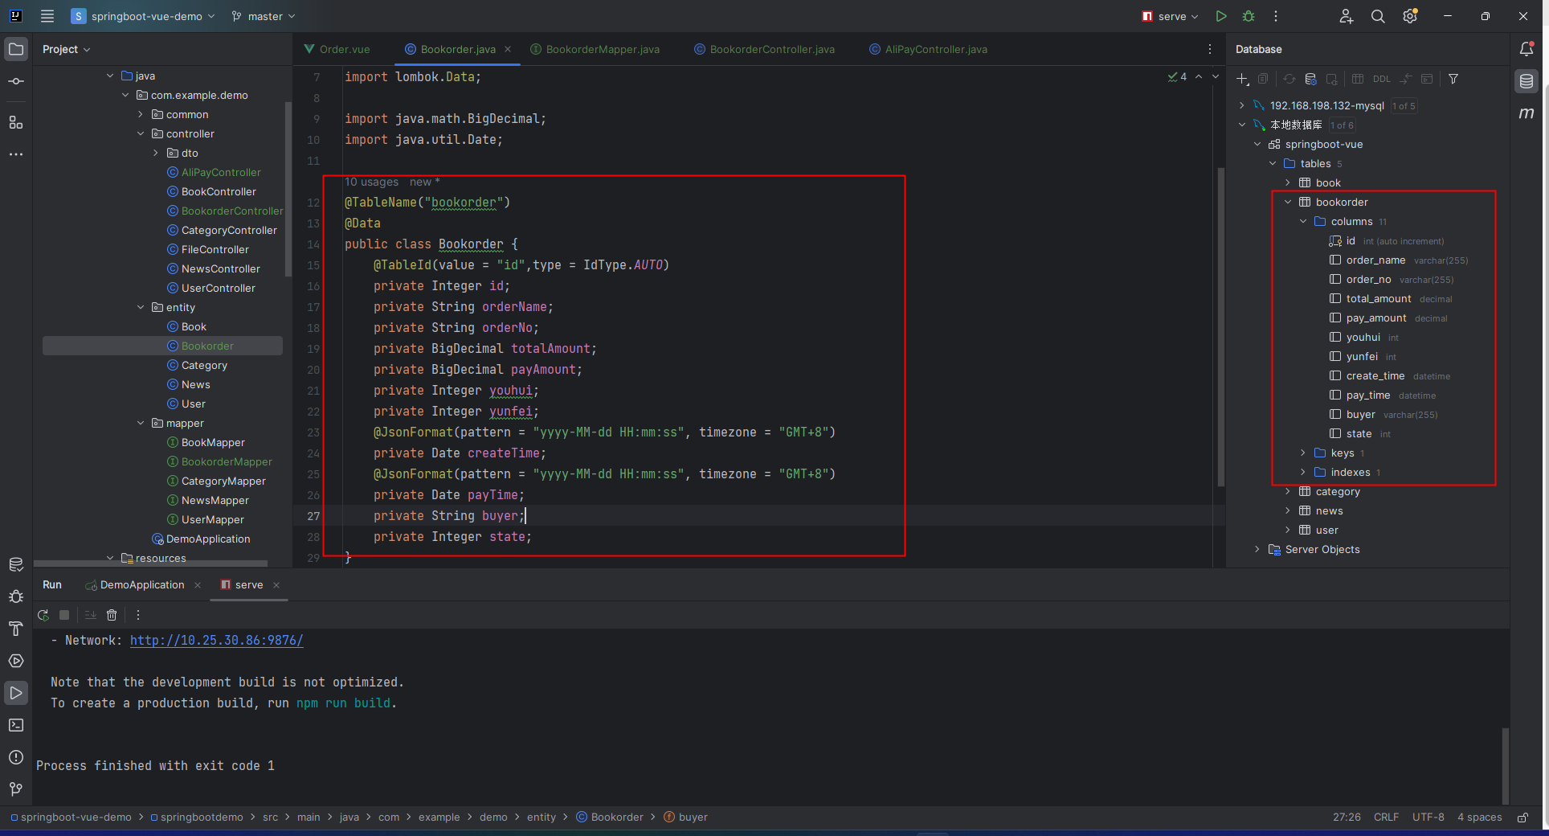Image resolution: width=1549 pixels, height=836 pixels.
Task: Open the Build hammer tool window
Action: click(x=16, y=629)
